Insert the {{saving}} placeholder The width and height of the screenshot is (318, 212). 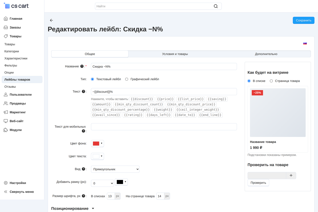[217, 99]
